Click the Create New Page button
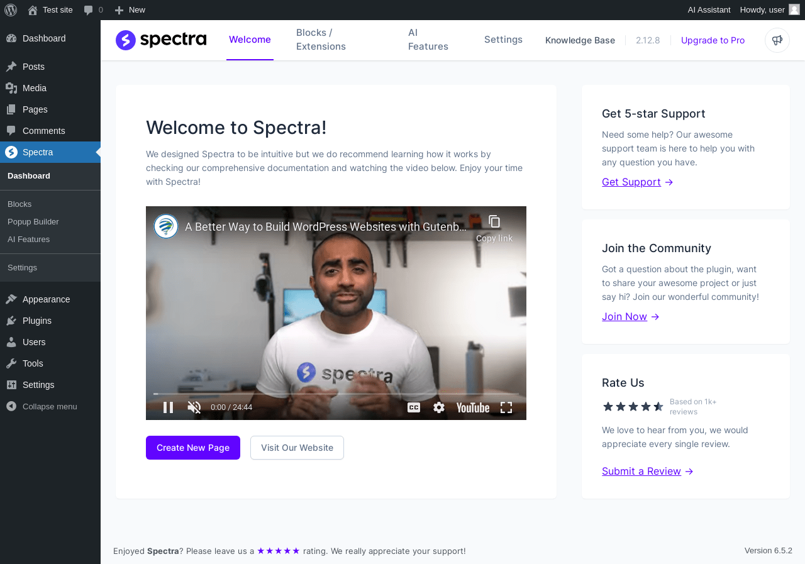This screenshot has width=805, height=564. coord(193,448)
